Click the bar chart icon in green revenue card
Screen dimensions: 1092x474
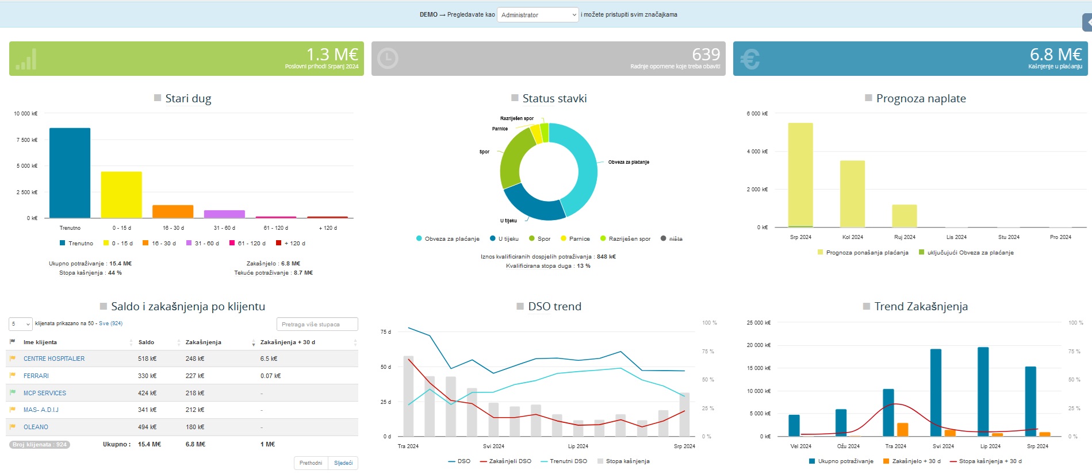coord(26,59)
